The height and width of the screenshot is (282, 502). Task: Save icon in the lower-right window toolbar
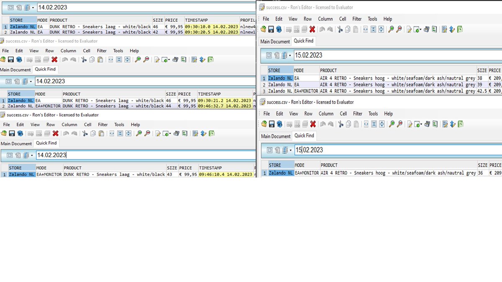271,124
